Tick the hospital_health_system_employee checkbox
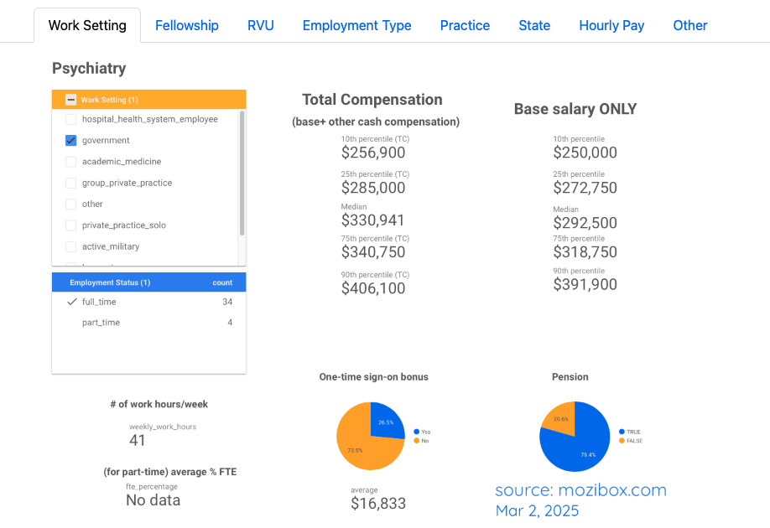Viewport: 770px width, 528px height. click(71, 120)
